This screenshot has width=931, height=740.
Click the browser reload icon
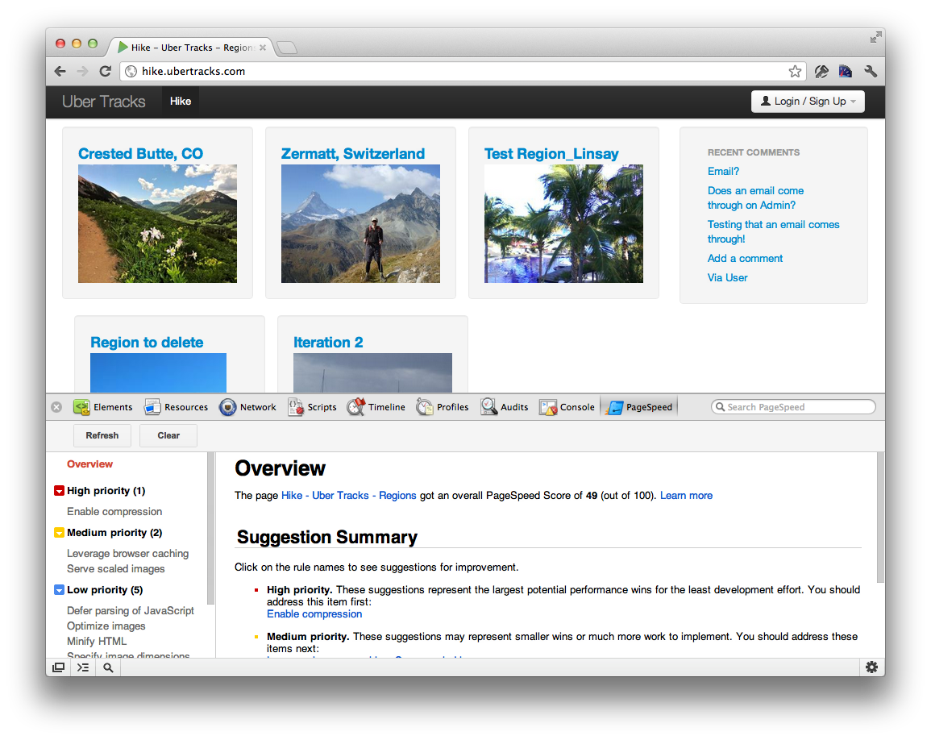(x=105, y=71)
